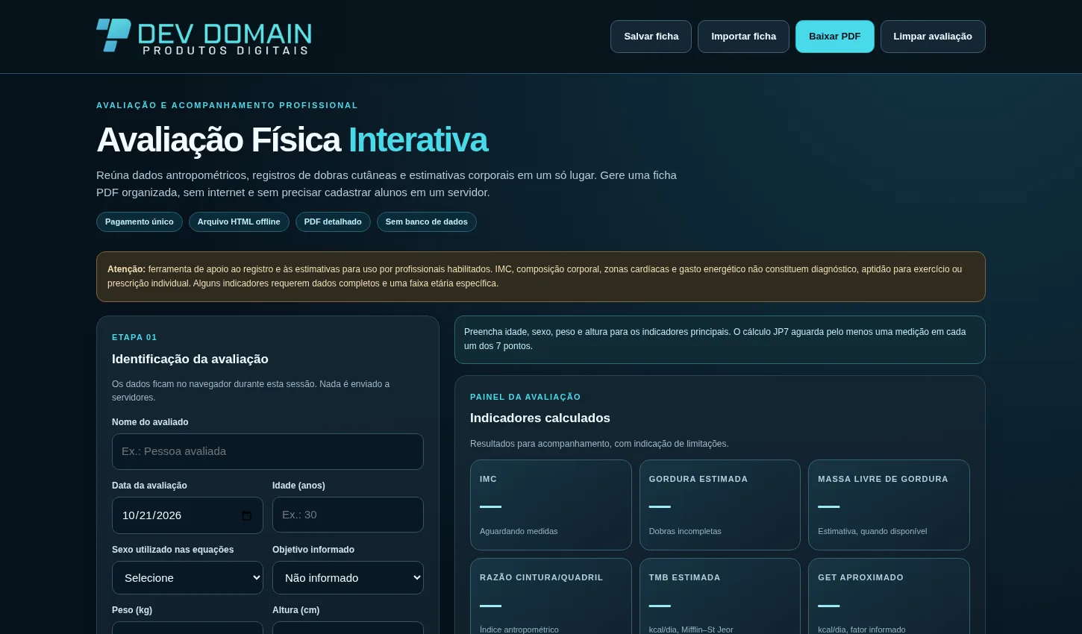Screen dimensions: 1082x634
Task: Click the Arquivo HTML offline tag
Action: (x=239, y=222)
